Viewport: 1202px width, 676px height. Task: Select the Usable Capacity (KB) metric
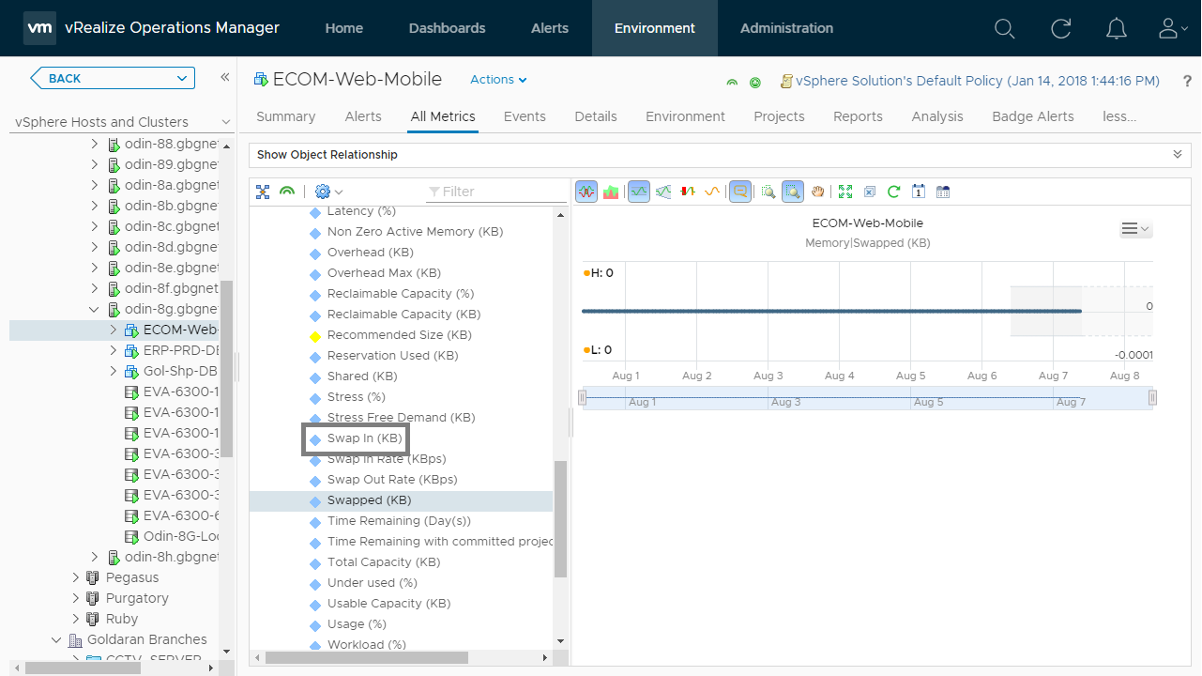tap(388, 604)
